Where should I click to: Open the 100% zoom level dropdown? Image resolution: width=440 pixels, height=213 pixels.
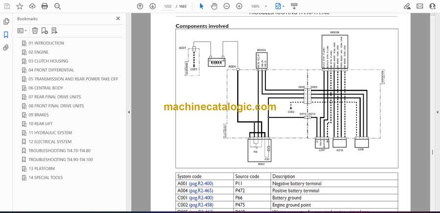click(x=258, y=6)
